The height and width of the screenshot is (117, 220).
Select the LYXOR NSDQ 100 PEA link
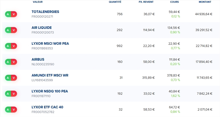point(50,91)
